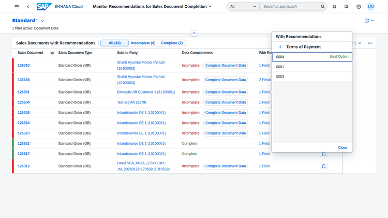Open sales document 126928
388x218 pixels.
(x=23, y=113)
